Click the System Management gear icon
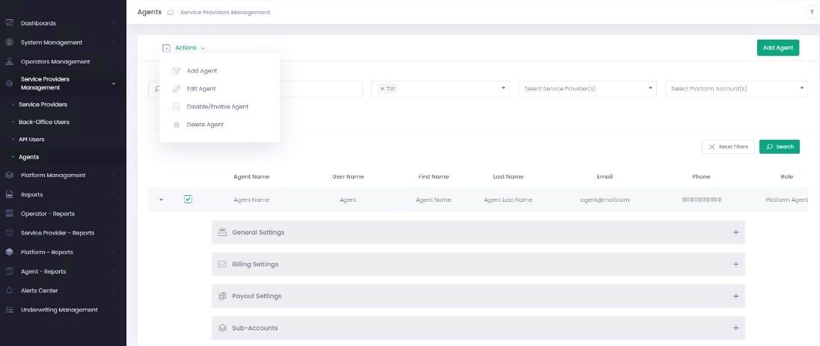 (9, 43)
